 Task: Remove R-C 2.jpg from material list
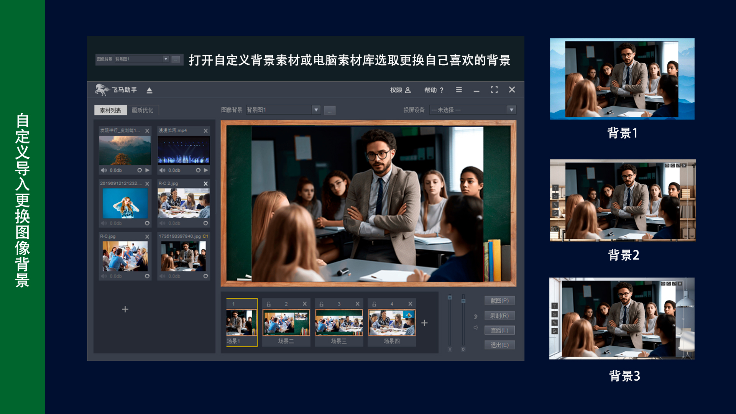click(x=205, y=184)
